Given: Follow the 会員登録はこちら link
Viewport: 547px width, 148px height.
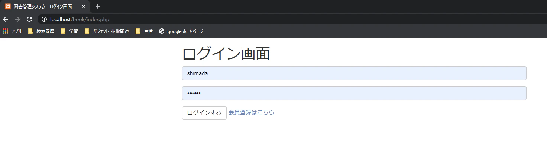Looking at the screenshot, I should click(x=251, y=112).
